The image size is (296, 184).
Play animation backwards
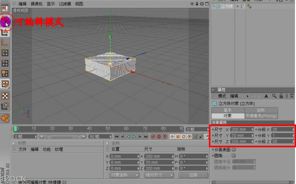[x=128, y=137]
